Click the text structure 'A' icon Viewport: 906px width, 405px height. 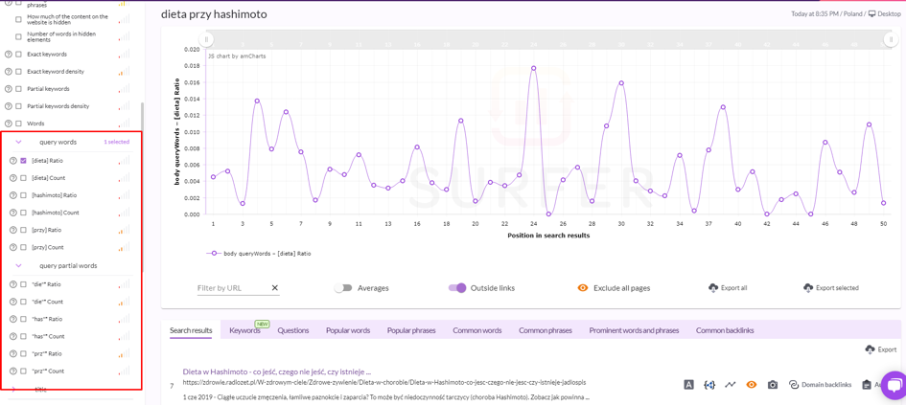click(x=688, y=384)
